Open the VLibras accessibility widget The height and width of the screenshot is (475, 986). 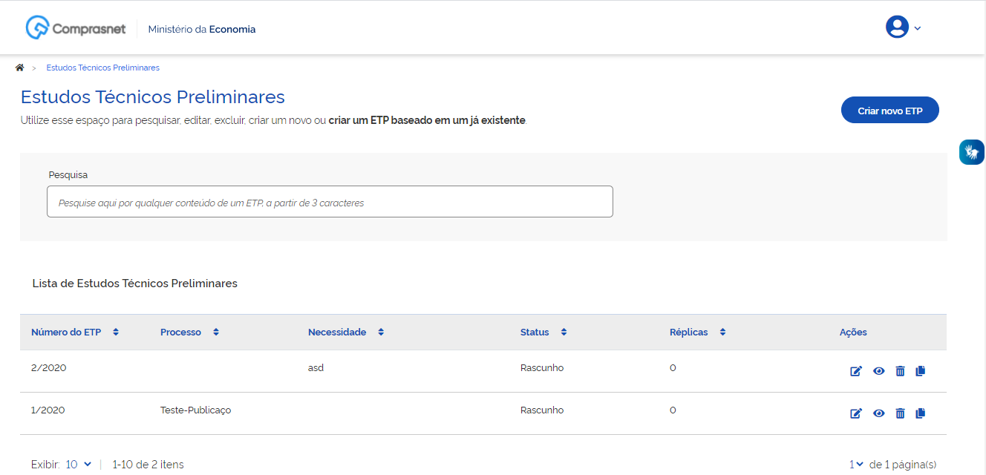tap(971, 152)
